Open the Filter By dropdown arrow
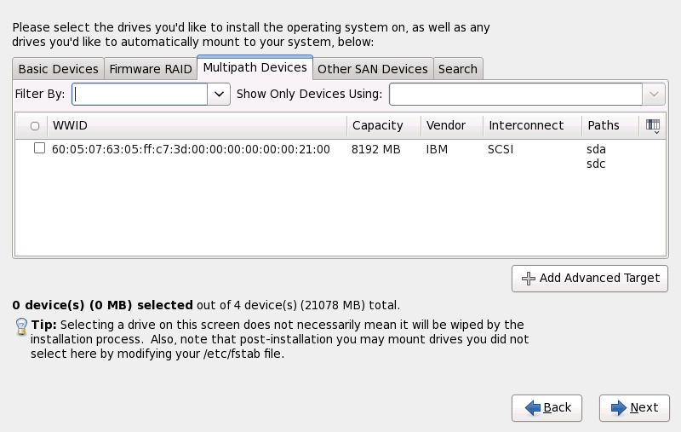Image resolution: width=681 pixels, height=432 pixels. coord(220,94)
